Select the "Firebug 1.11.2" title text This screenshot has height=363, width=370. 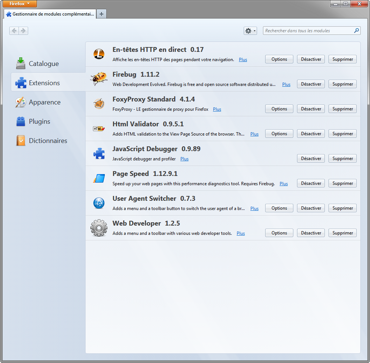(136, 74)
